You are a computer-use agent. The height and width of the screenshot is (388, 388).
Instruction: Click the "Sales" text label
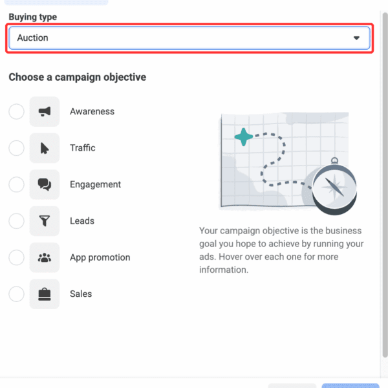pyautogui.click(x=81, y=294)
